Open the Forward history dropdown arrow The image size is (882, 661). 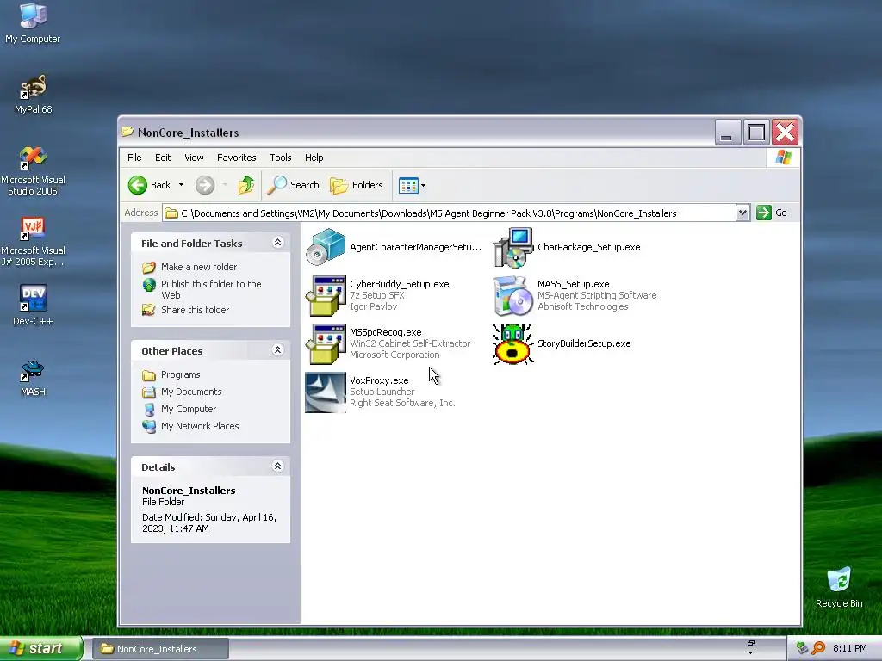tap(225, 185)
